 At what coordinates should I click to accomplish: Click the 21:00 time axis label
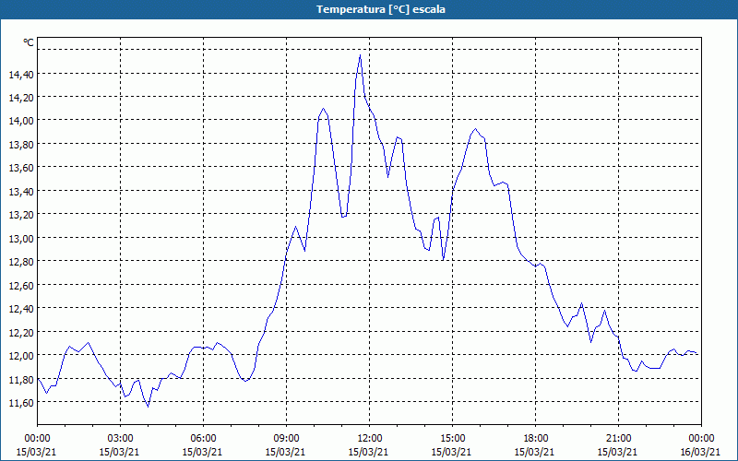618,439
